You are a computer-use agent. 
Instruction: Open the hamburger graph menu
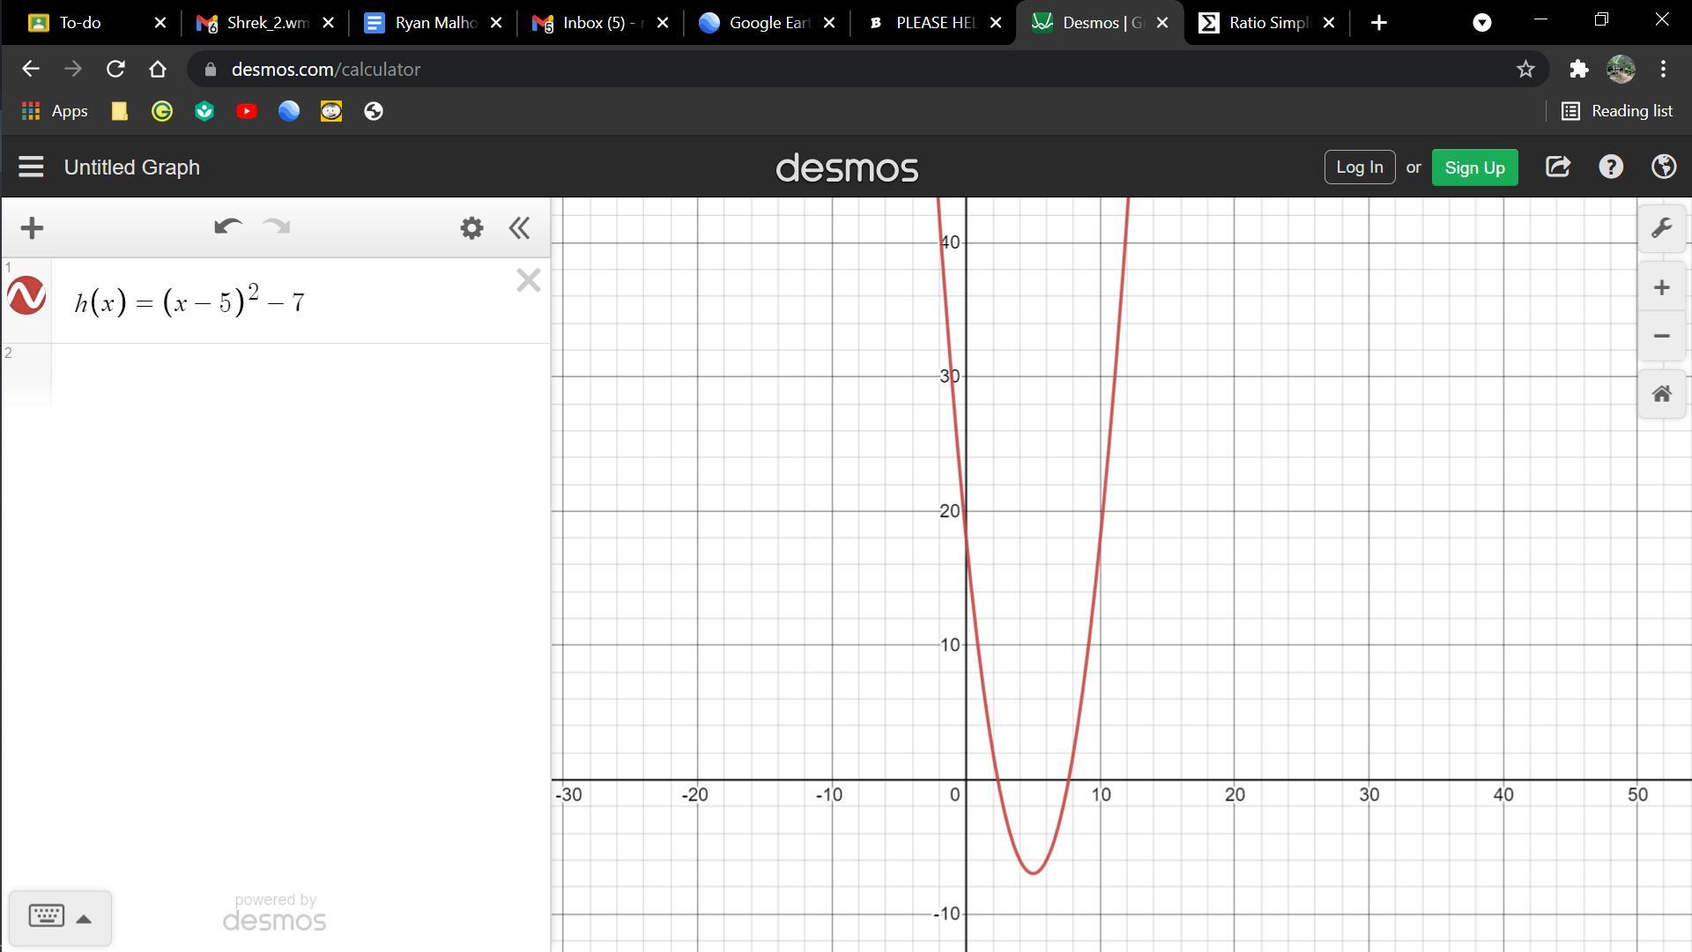point(31,167)
